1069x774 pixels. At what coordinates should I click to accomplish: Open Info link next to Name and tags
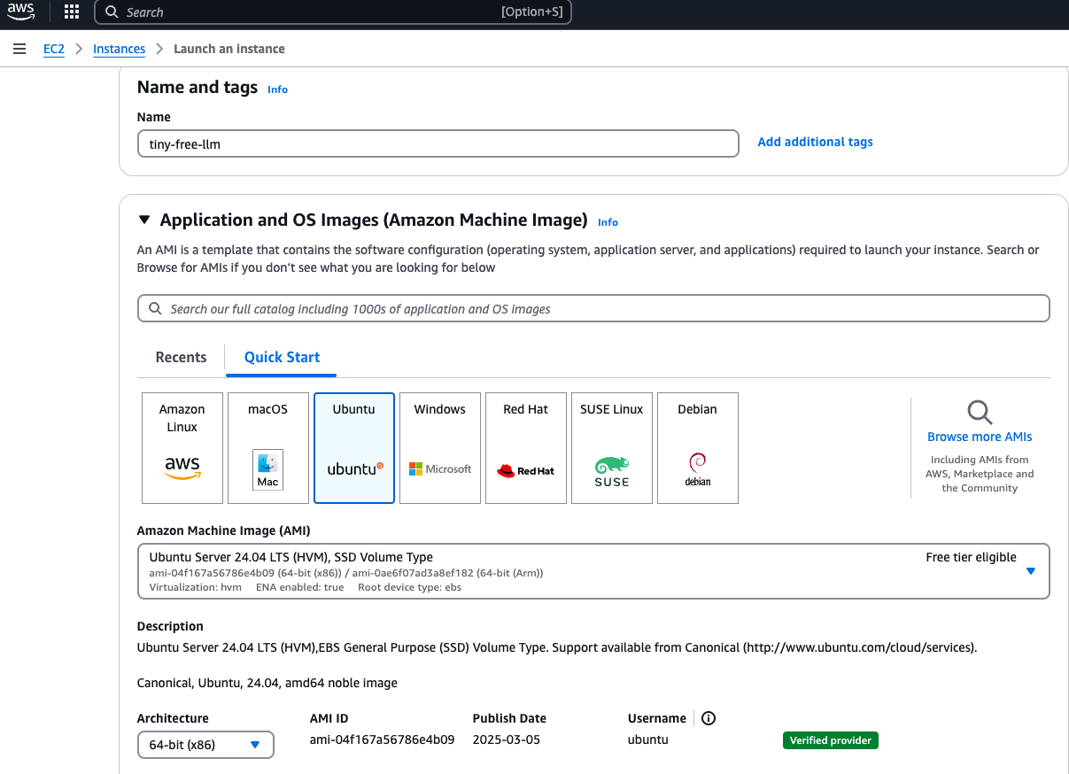click(x=277, y=89)
